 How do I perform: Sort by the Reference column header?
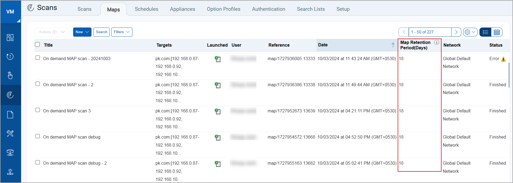pyautogui.click(x=279, y=45)
